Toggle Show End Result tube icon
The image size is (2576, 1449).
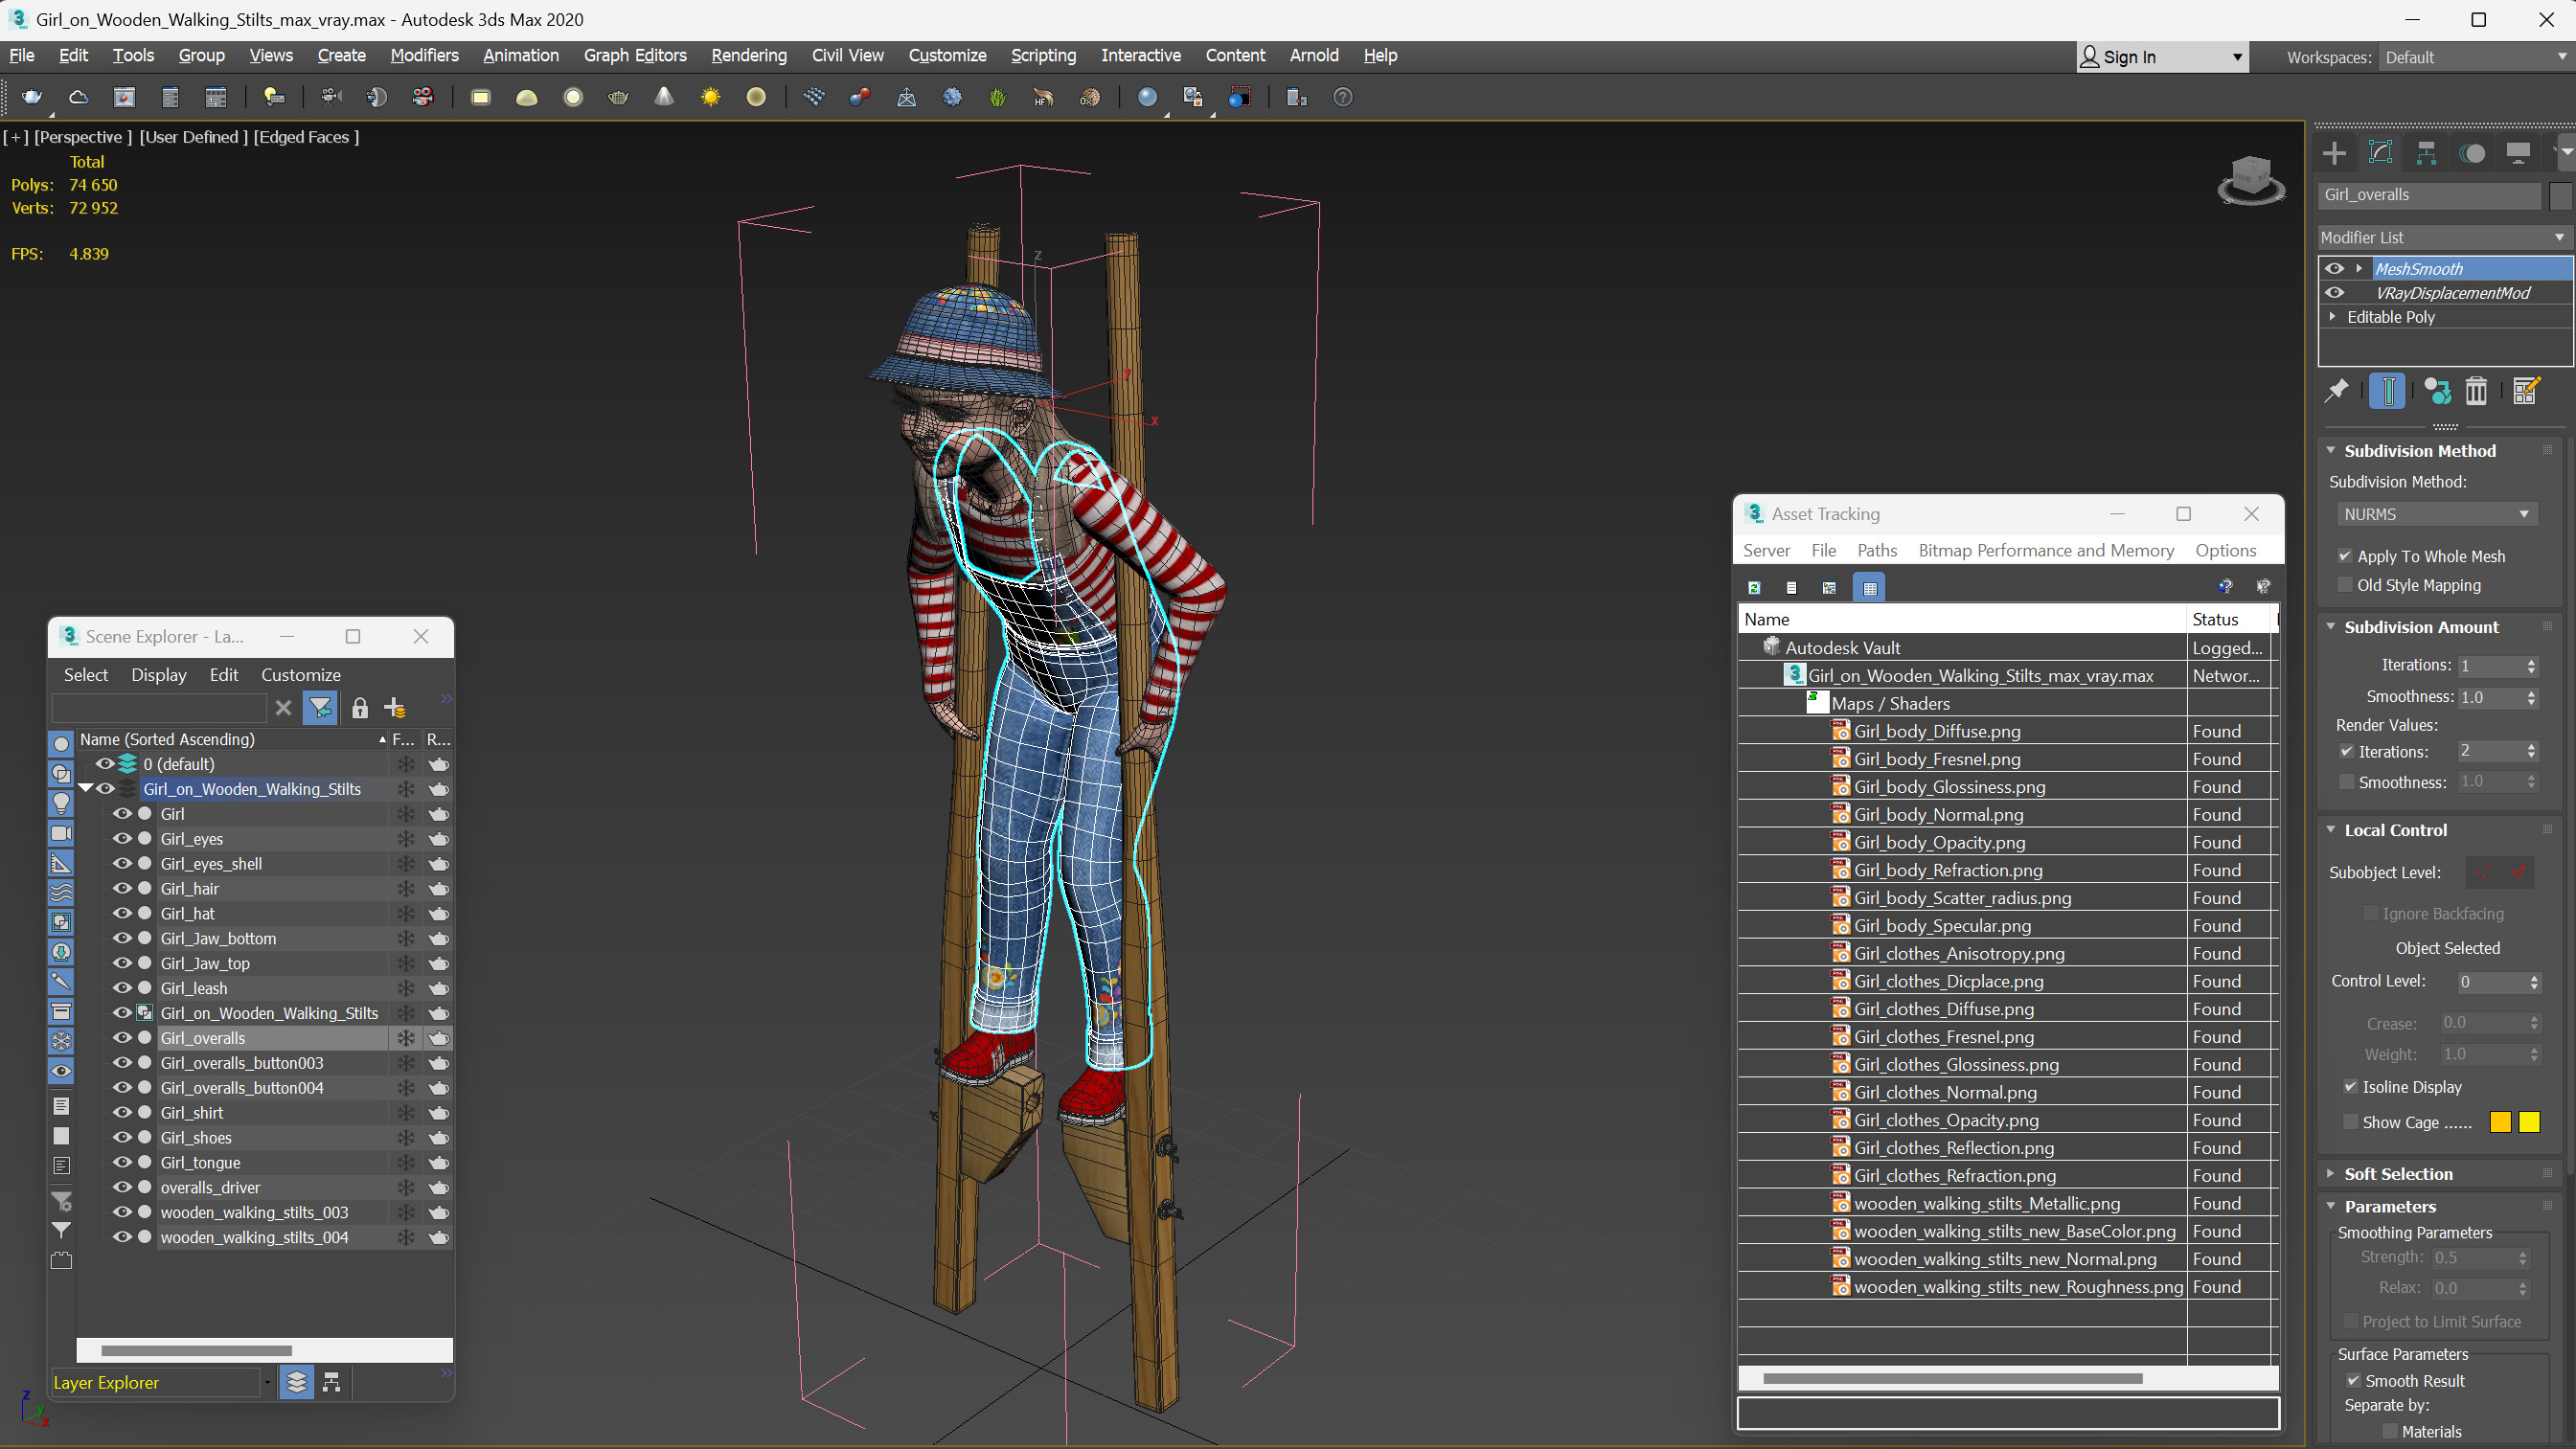pyautogui.click(x=2387, y=391)
